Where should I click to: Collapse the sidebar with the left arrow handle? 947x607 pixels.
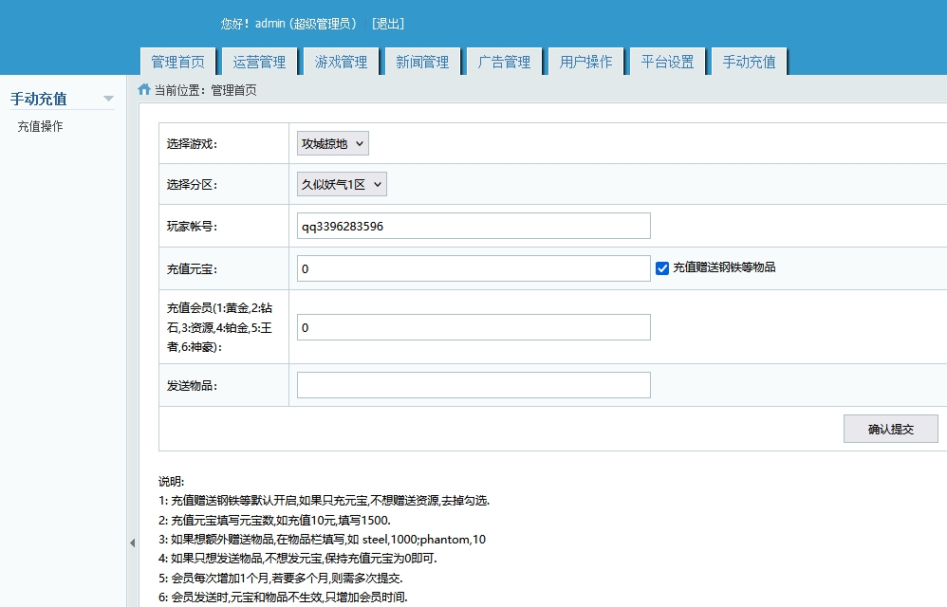[132, 543]
